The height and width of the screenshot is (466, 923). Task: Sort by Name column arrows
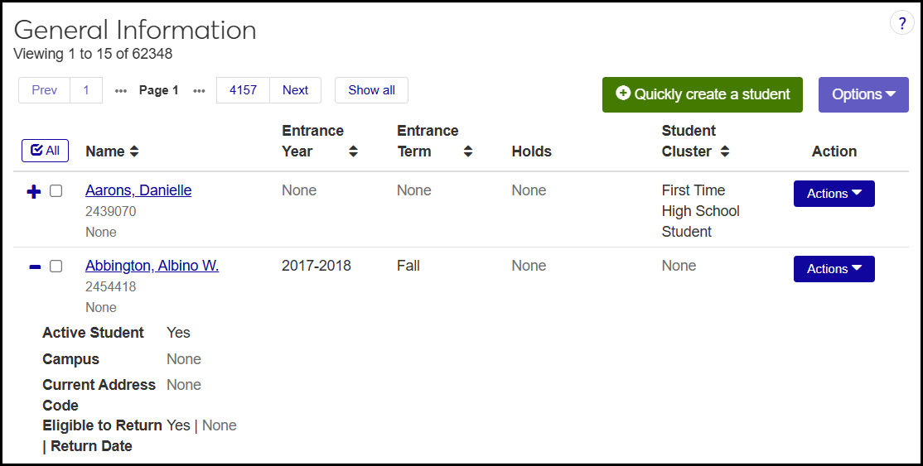pyautogui.click(x=134, y=151)
